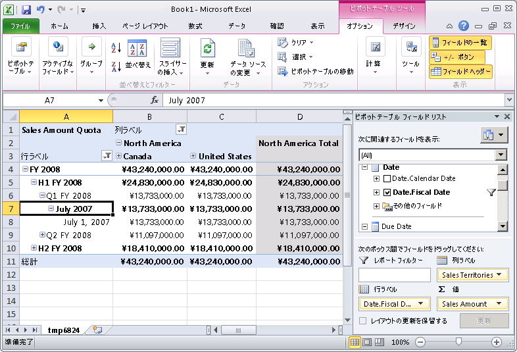Click the field list layout view icon
The image size is (517, 352).
click(494, 135)
